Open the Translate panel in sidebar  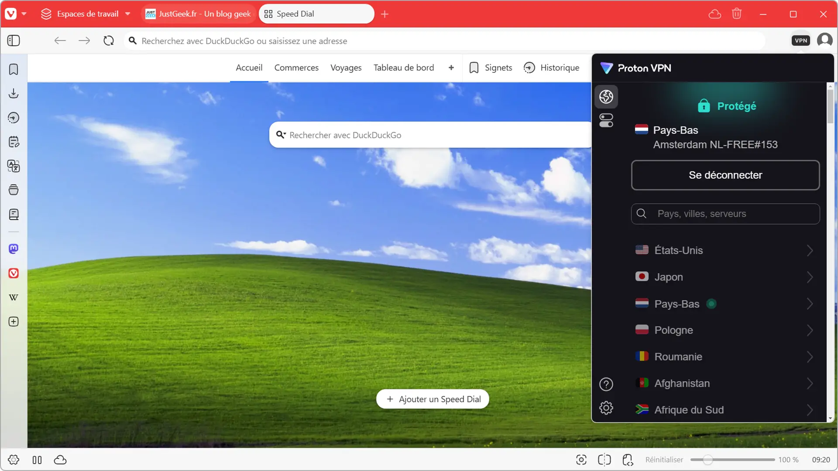click(14, 166)
